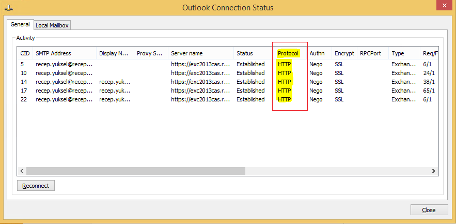This screenshot has width=456, height=224.
Task: Click display name recep.yuk... in CID 22 row
Action: click(x=115, y=99)
